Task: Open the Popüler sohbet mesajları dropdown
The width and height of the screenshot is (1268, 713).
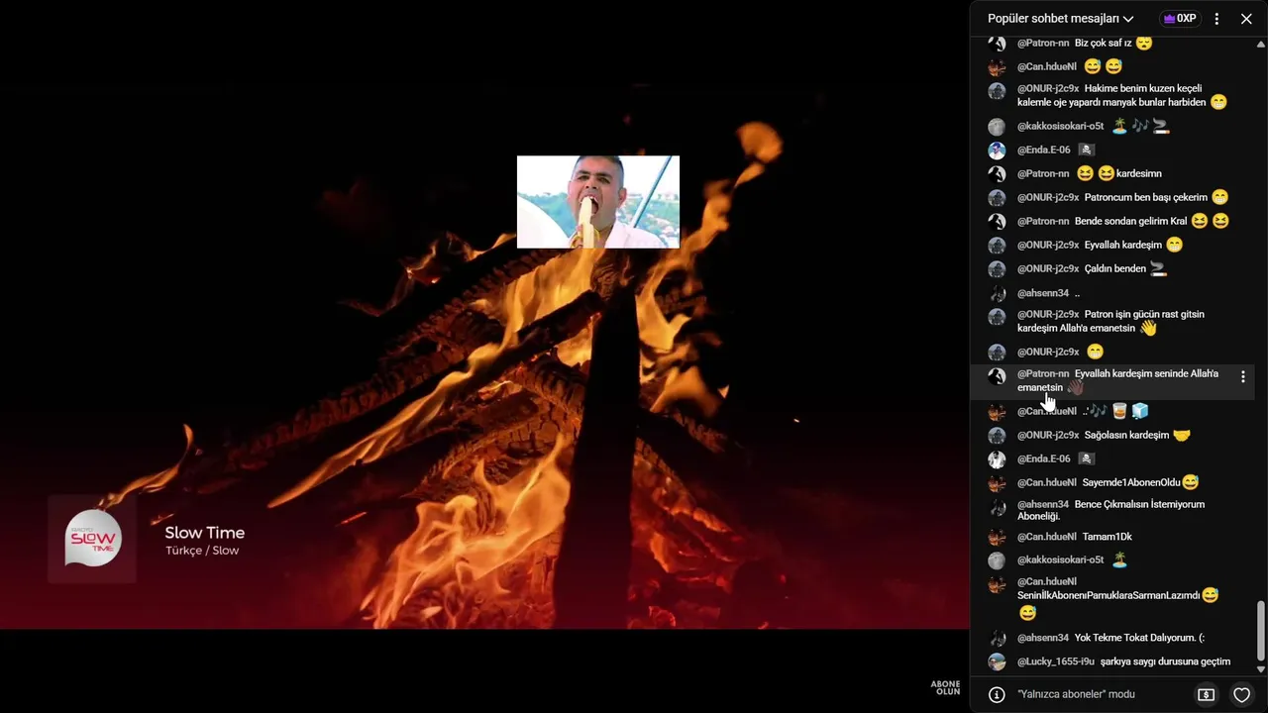Action: pos(1060,19)
